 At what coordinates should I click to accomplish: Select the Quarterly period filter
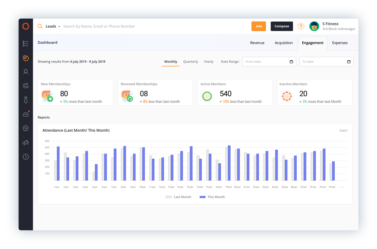coord(190,62)
